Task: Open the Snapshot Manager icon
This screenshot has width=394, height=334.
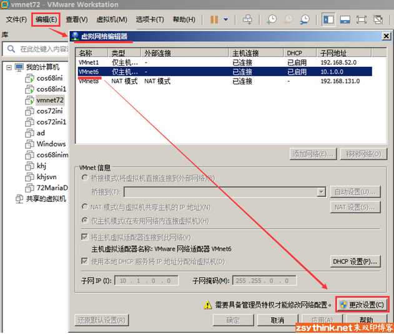Action: [305, 19]
